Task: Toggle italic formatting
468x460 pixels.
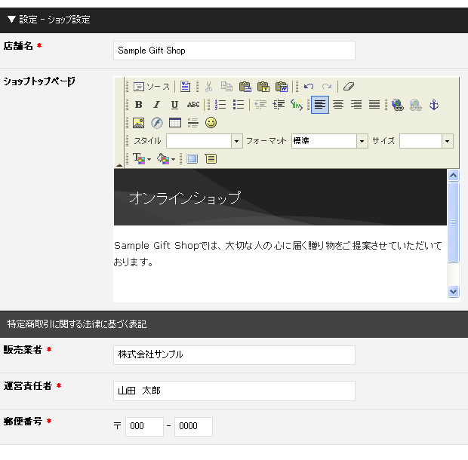Action: [x=157, y=105]
